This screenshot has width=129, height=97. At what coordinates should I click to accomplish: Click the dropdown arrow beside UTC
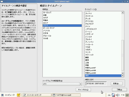pos(80,84)
